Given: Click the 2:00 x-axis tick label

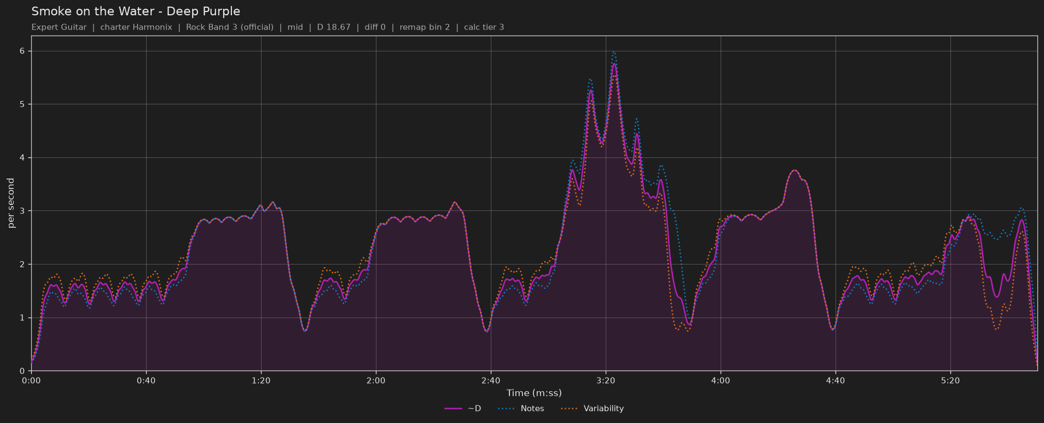Looking at the screenshot, I should coord(376,381).
